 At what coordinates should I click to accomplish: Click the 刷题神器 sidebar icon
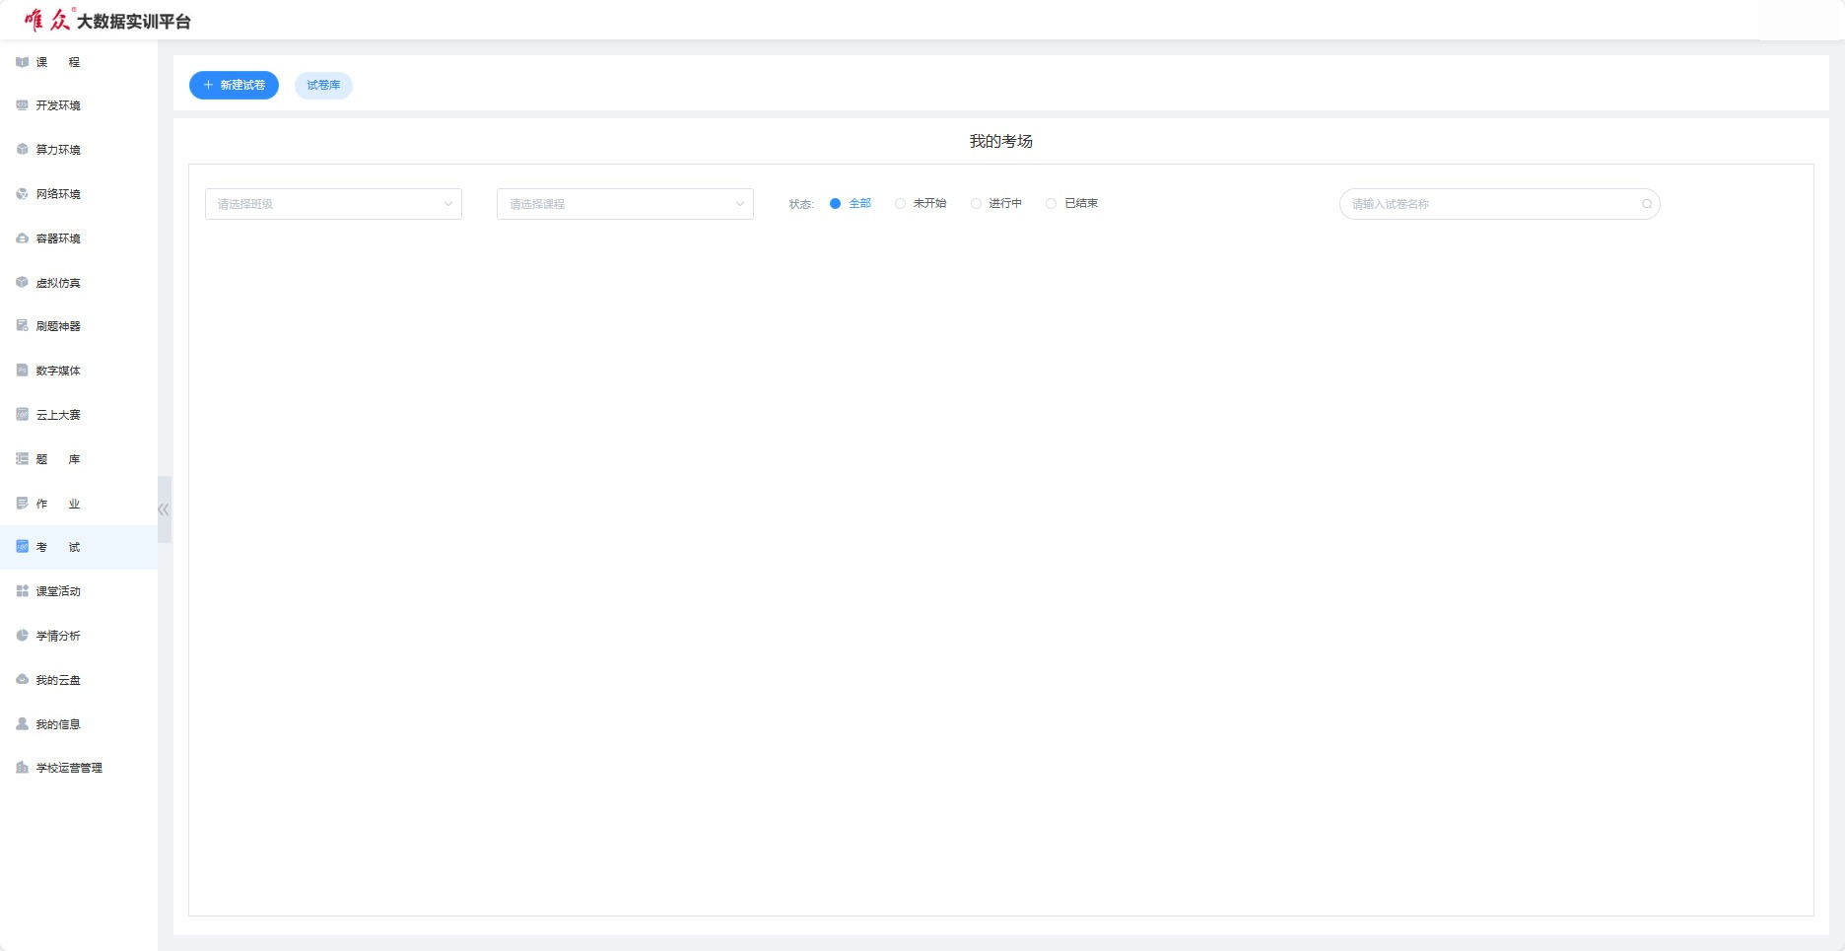(22, 326)
